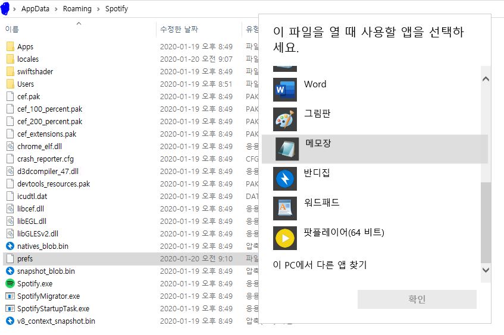The width and height of the screenshot is (504, 335).
Task: Click the app list scroll up arrow
Action: tap(486, 79)
